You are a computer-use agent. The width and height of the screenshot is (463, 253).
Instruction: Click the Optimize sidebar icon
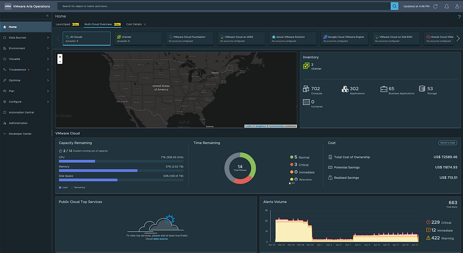click(x=5, y=80)
